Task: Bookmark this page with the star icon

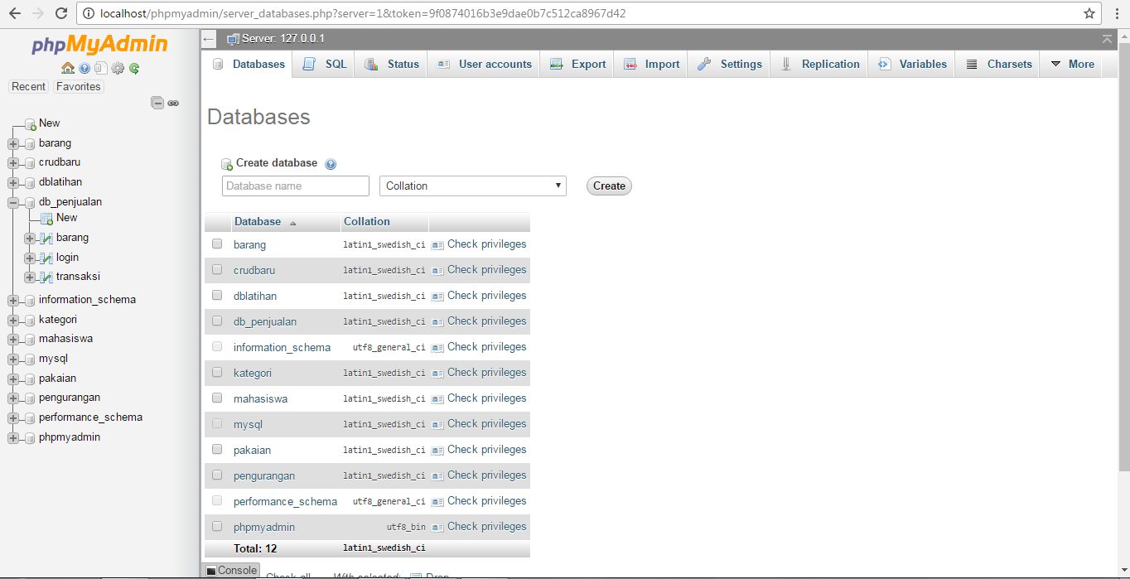Action: 1089,13
